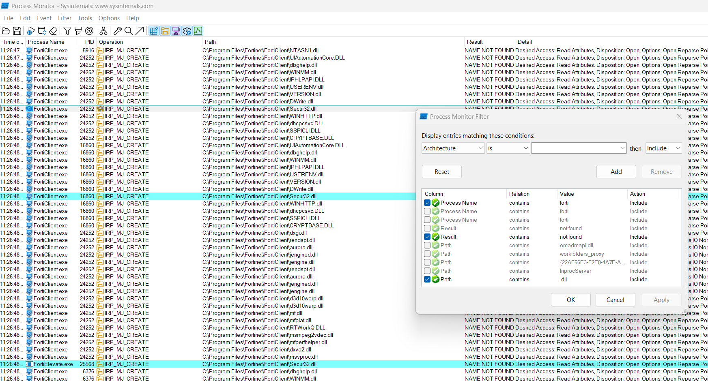Click Cancel in Process Monitor Filter
708x381 pixels.
pos(615,300)
